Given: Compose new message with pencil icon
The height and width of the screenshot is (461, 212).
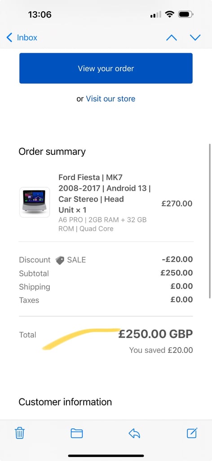Looking at the screenshot, I should pyautogui.click(x=192, y=433).
